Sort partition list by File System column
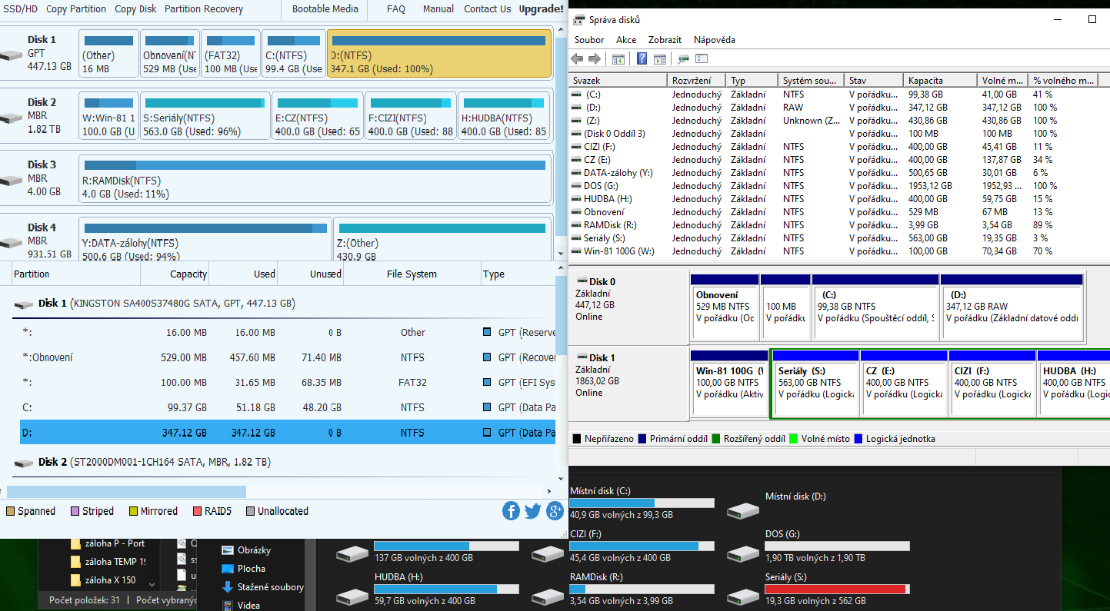The height and width of the screenshot is (611, 1110). point(412,274)
